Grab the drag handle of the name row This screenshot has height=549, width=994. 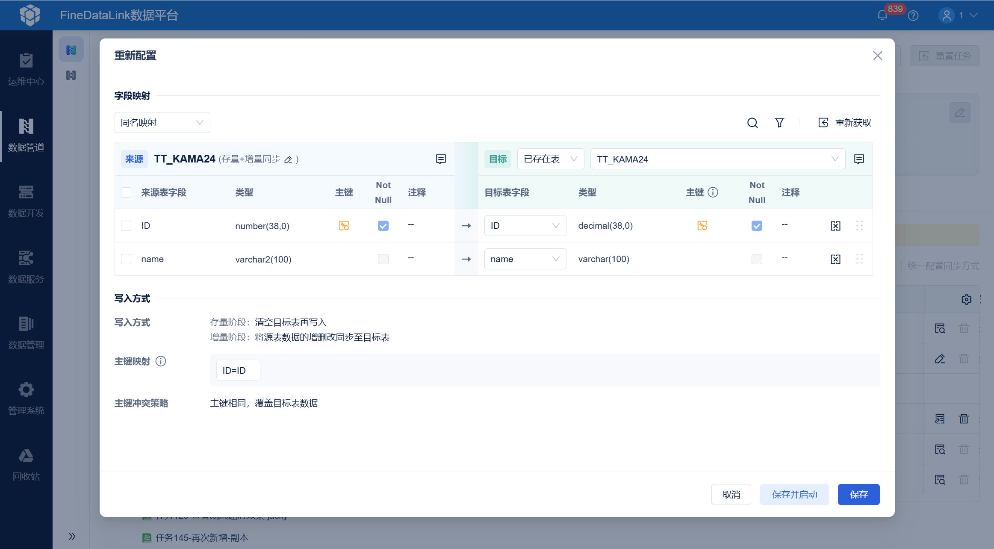point(859,259)
